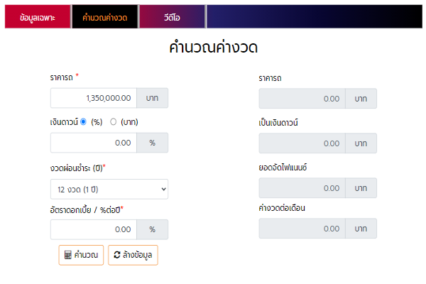
Task: Select the percent (%) down payment radio
Action: click(x=84, y=121)
